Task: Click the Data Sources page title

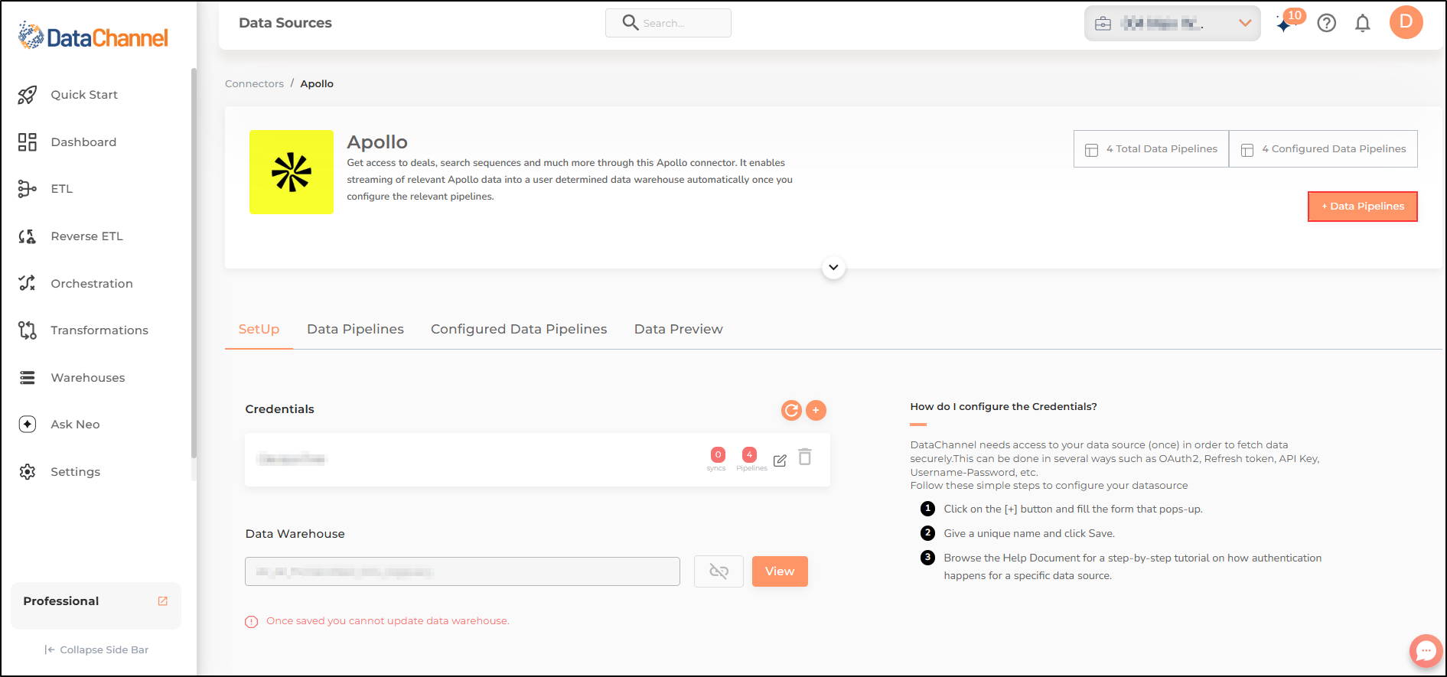Action: tap(285, 23)
